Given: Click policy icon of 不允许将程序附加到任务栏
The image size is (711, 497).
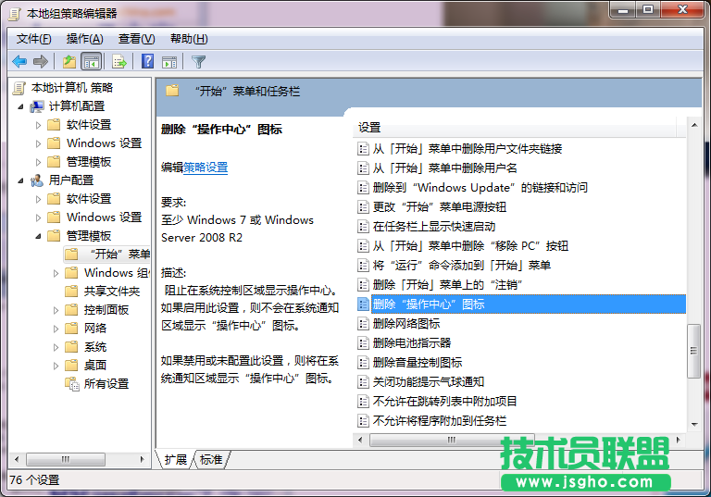Looking at the screenshot, I should 363,421.
